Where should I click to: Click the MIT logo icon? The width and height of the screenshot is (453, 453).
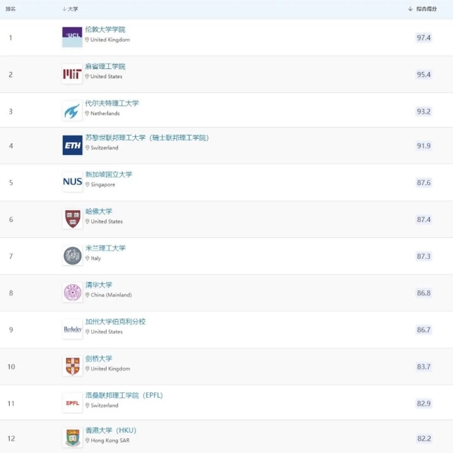72,74
